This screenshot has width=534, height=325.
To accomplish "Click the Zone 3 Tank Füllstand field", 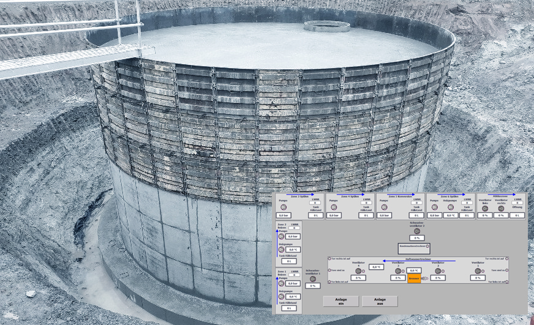I will coord(316,215).
